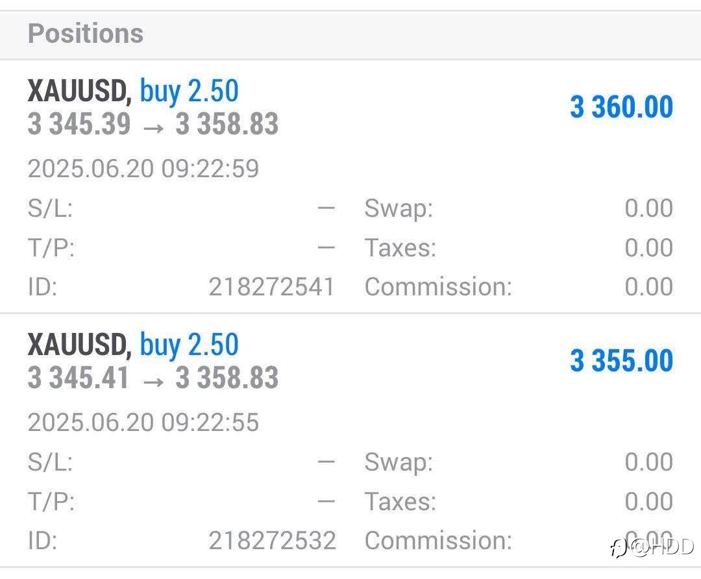Click the T/P field of second position

point(181,500)
